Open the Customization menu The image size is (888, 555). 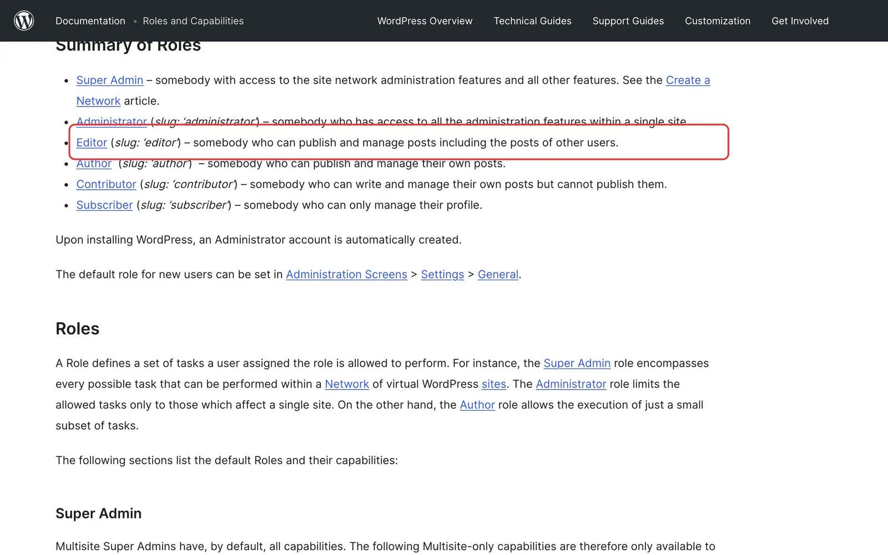tap(718, 21)
